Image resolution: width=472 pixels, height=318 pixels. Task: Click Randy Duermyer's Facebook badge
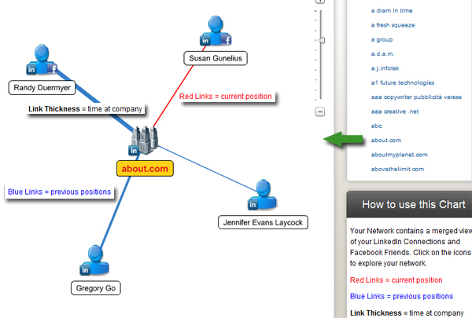(x=53, y=69)
